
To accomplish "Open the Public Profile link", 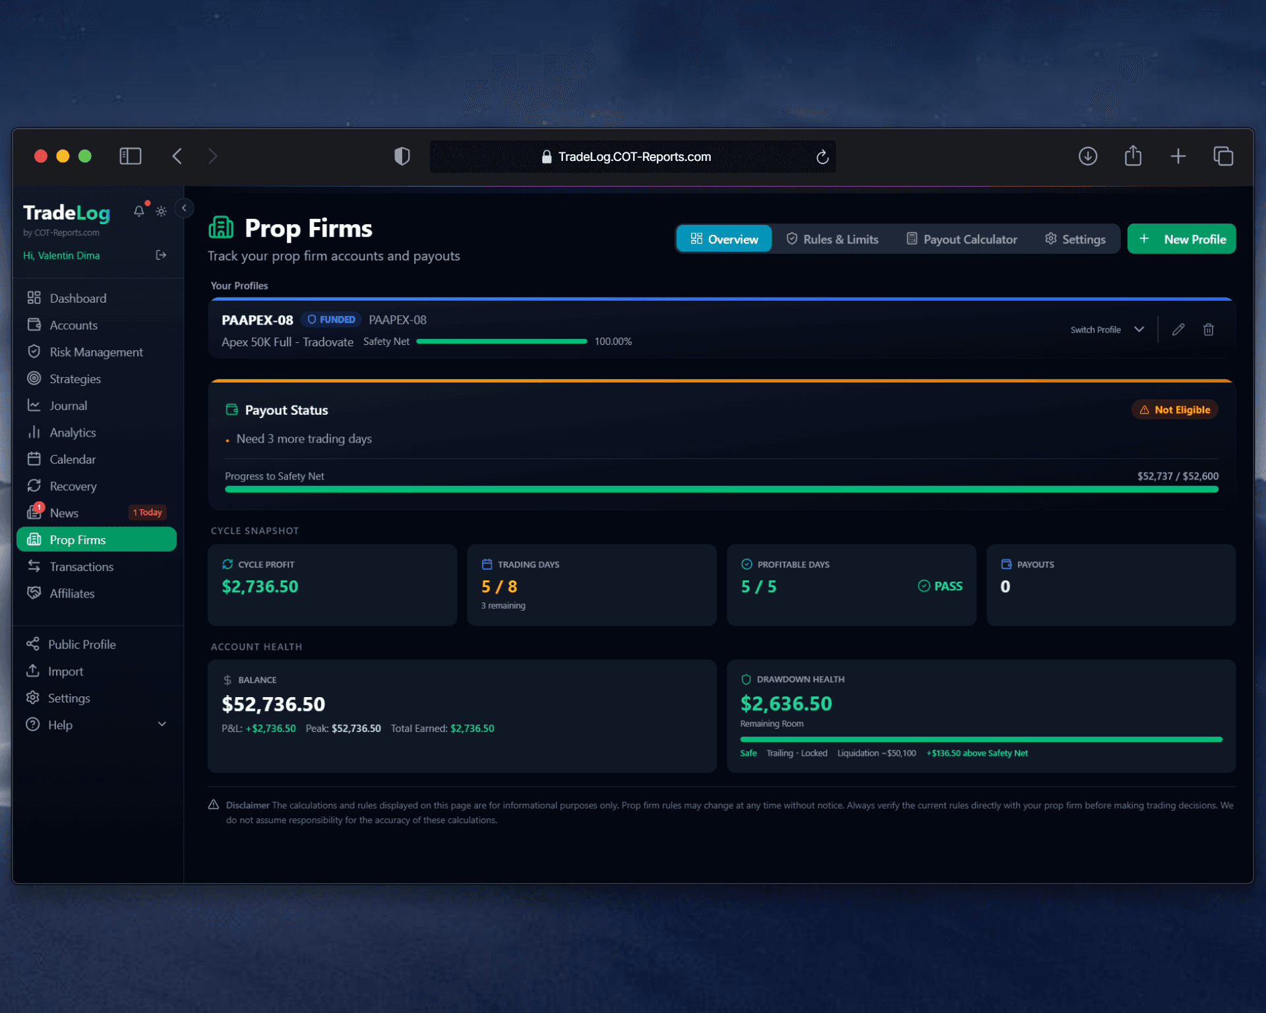I will 81,644.
